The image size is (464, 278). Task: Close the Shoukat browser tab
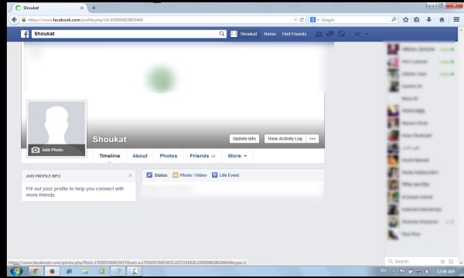82,8
